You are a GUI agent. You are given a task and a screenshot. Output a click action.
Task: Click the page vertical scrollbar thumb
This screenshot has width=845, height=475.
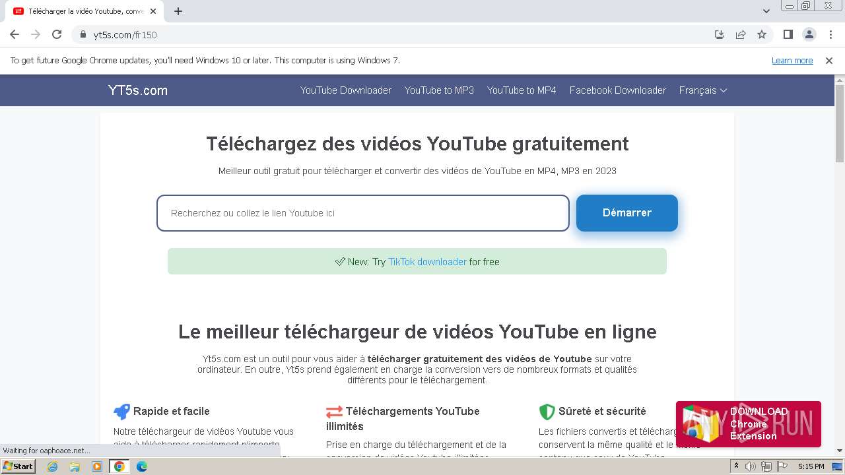click(840, 123)
